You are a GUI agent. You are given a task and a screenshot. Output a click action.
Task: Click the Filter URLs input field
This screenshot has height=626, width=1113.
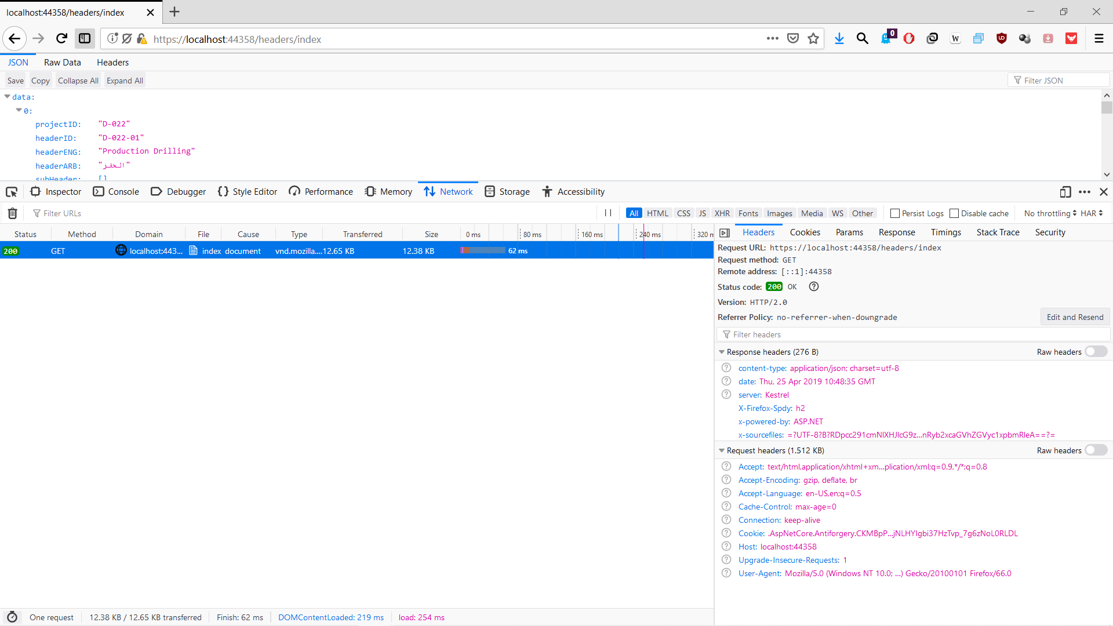click(313, 213)
